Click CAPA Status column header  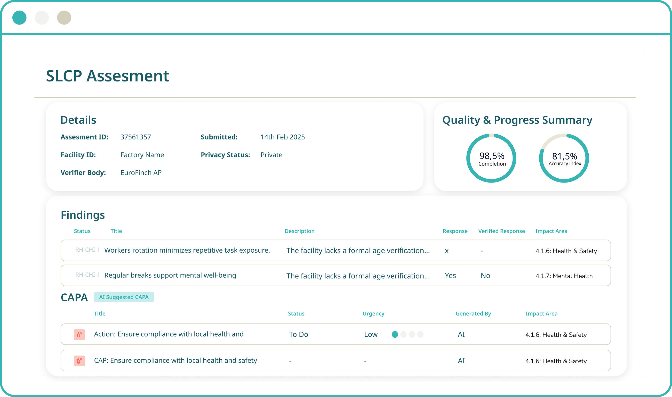[x=296, y=313]
